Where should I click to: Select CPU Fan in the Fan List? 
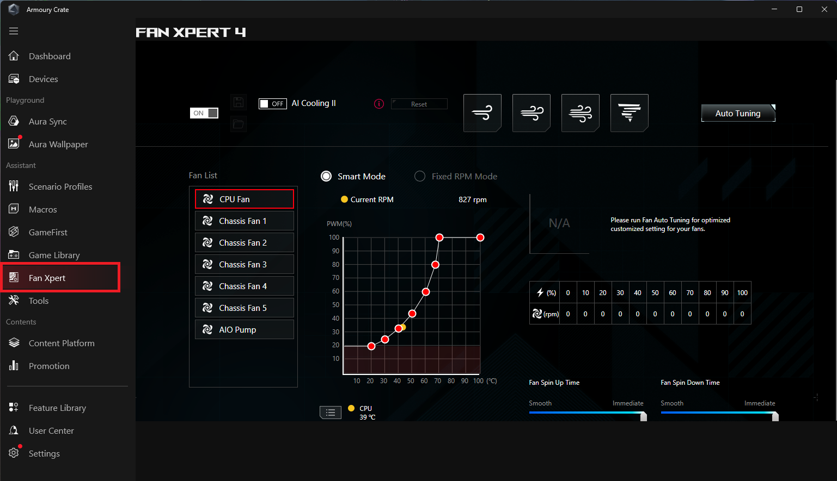click(x=245, y=199)
